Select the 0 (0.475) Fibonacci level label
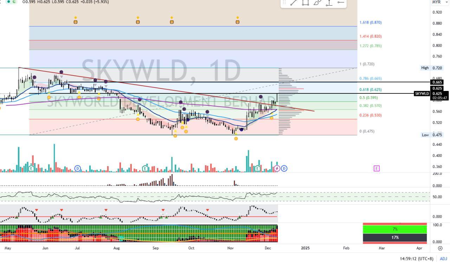 click(x=367, y=131)
